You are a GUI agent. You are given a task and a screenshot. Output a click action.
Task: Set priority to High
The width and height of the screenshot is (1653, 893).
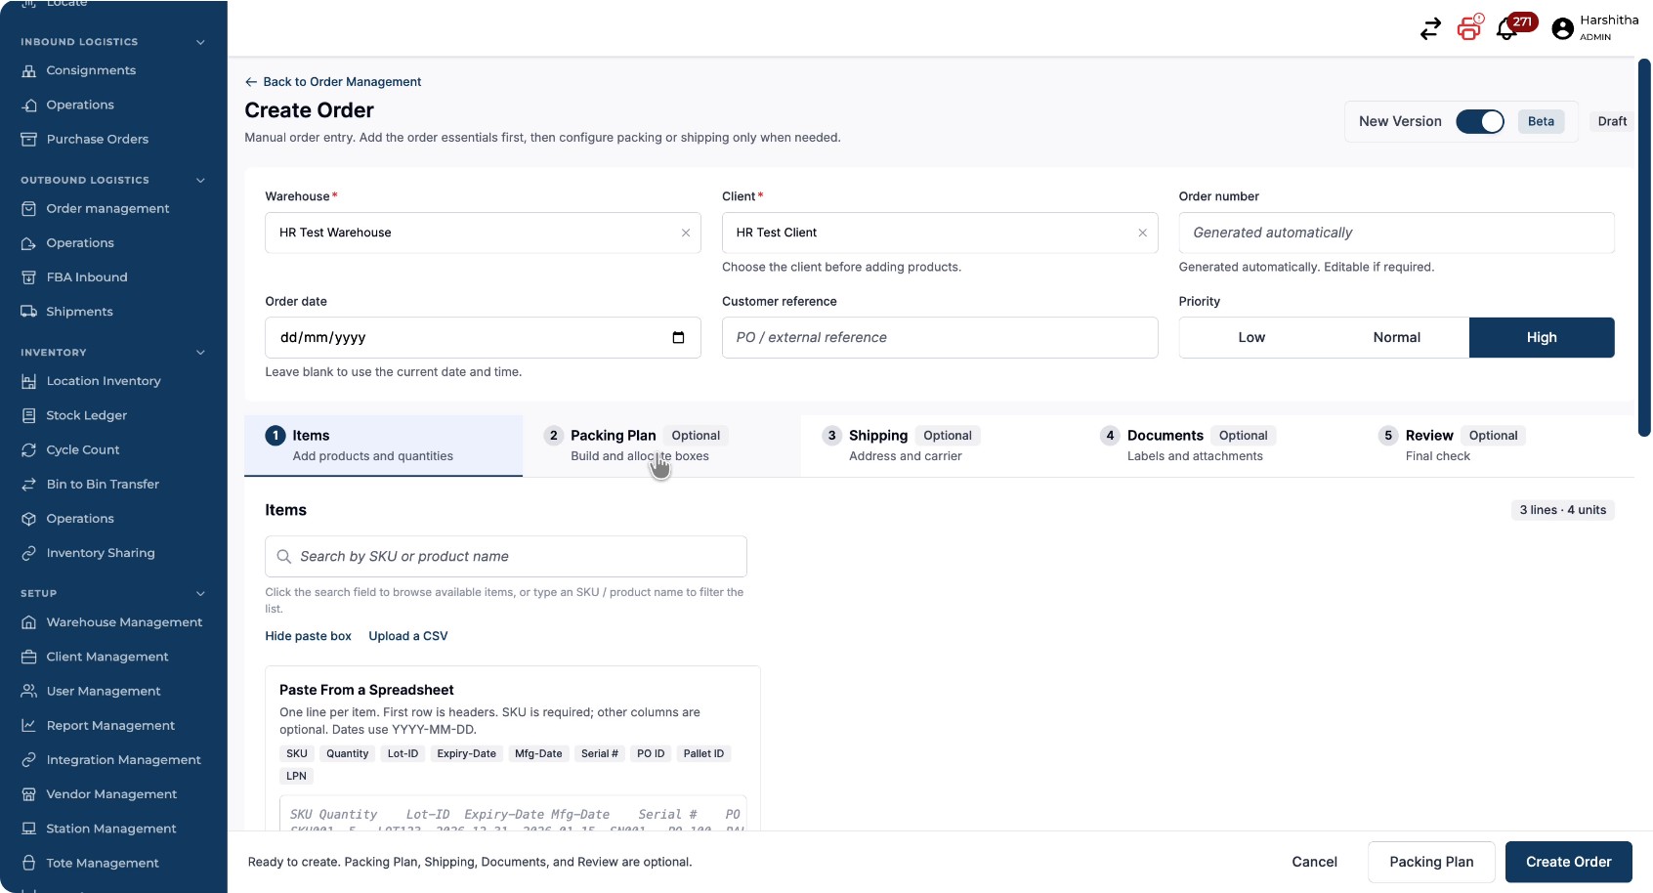(x=1542, y=337)
